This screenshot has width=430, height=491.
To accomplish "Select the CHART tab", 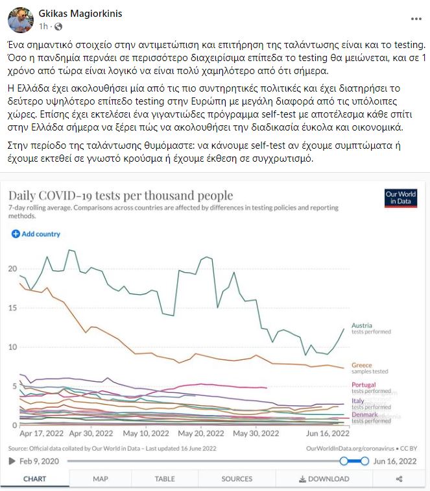I will (x=34, y=479).
